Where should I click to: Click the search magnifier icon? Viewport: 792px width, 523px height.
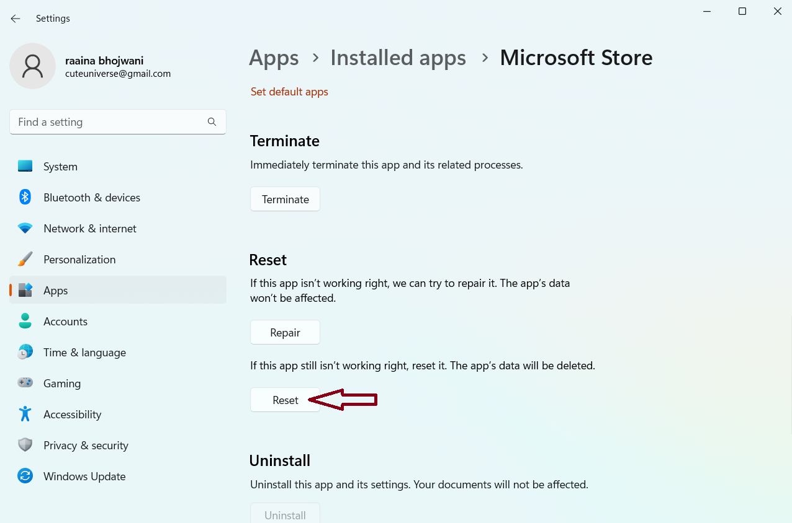(212, 122)
